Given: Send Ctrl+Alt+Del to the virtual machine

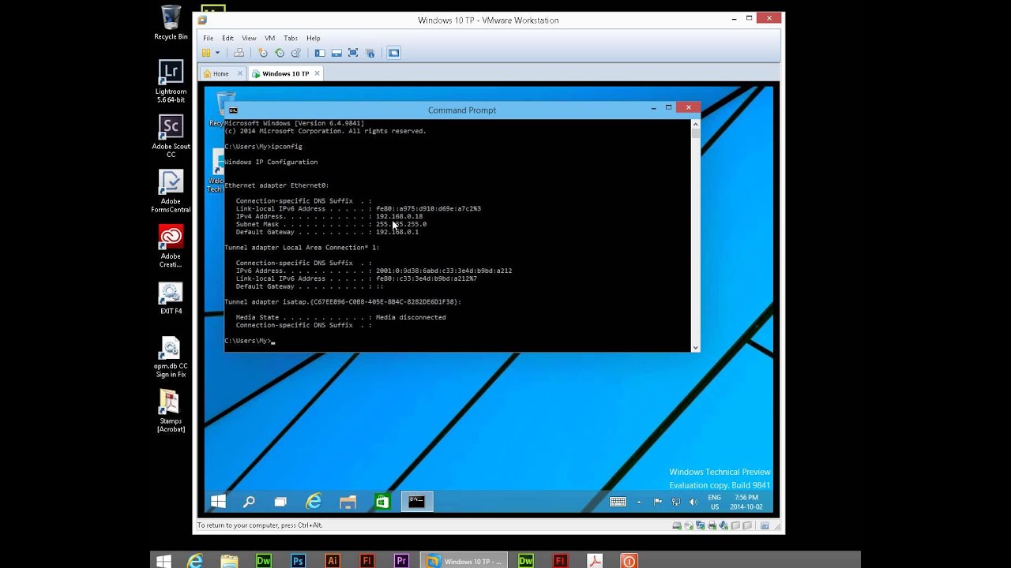Looking at the screenshot, I should pos(239,53).
